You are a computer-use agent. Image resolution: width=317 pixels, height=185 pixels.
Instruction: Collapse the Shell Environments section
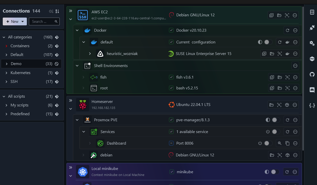pyautogui.click(x=77, y=66)
